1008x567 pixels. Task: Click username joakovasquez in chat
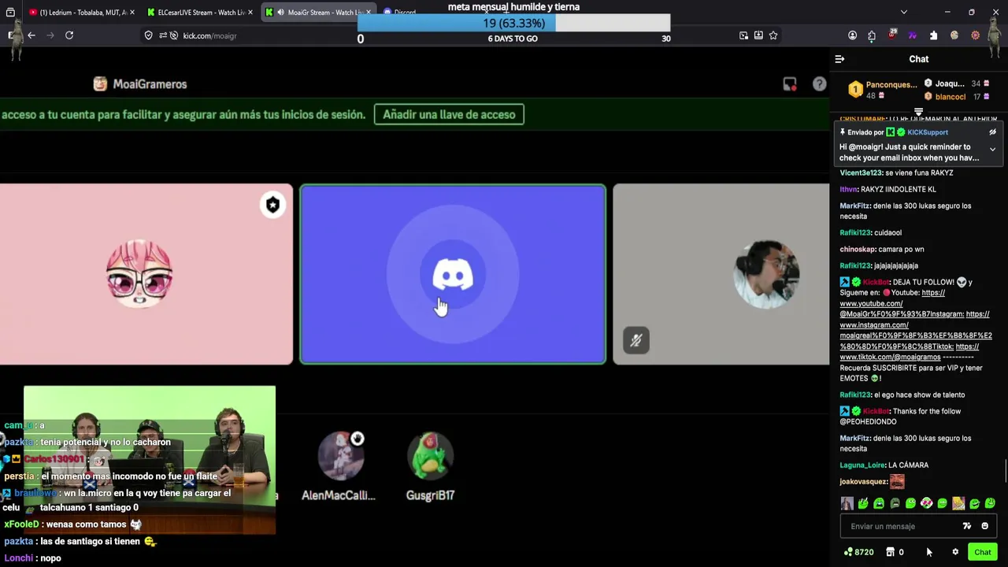point(863,482)
